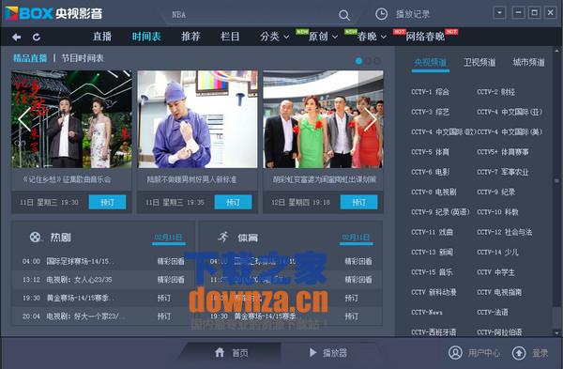
Task: Open the singer concert thumbnail
Action: 71,119
